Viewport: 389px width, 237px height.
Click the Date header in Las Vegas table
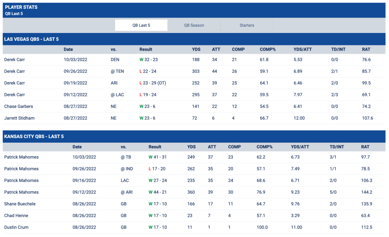click(68, 50)
